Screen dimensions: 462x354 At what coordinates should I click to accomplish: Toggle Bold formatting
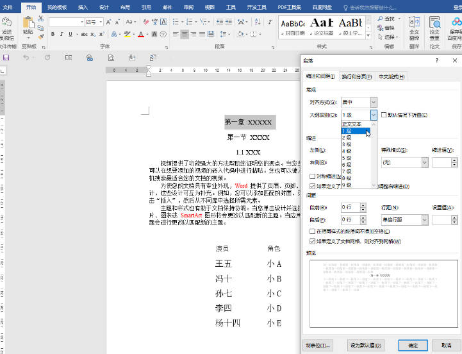point(53,34)
